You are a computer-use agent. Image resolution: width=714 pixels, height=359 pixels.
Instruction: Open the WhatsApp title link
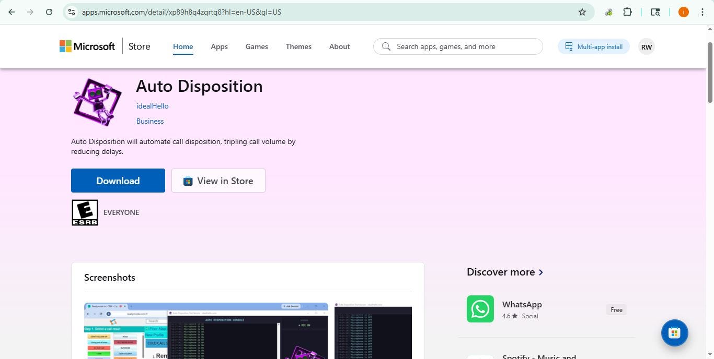tap(522, 304)
